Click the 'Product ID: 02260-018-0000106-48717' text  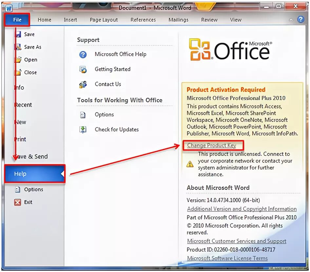pos(231,250)
